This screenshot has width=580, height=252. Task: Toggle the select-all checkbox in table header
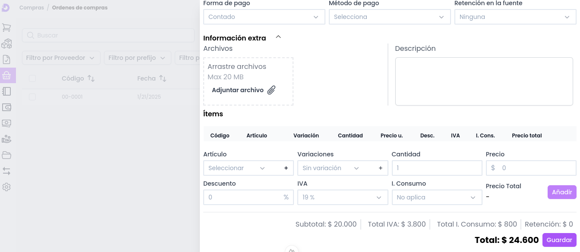(x=32, y=78)
